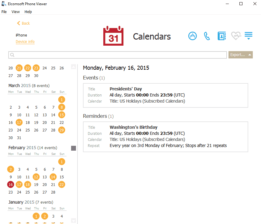The image size is (261, 224).
Task: Go Back to previous screen
Action: tap(23, 23)
